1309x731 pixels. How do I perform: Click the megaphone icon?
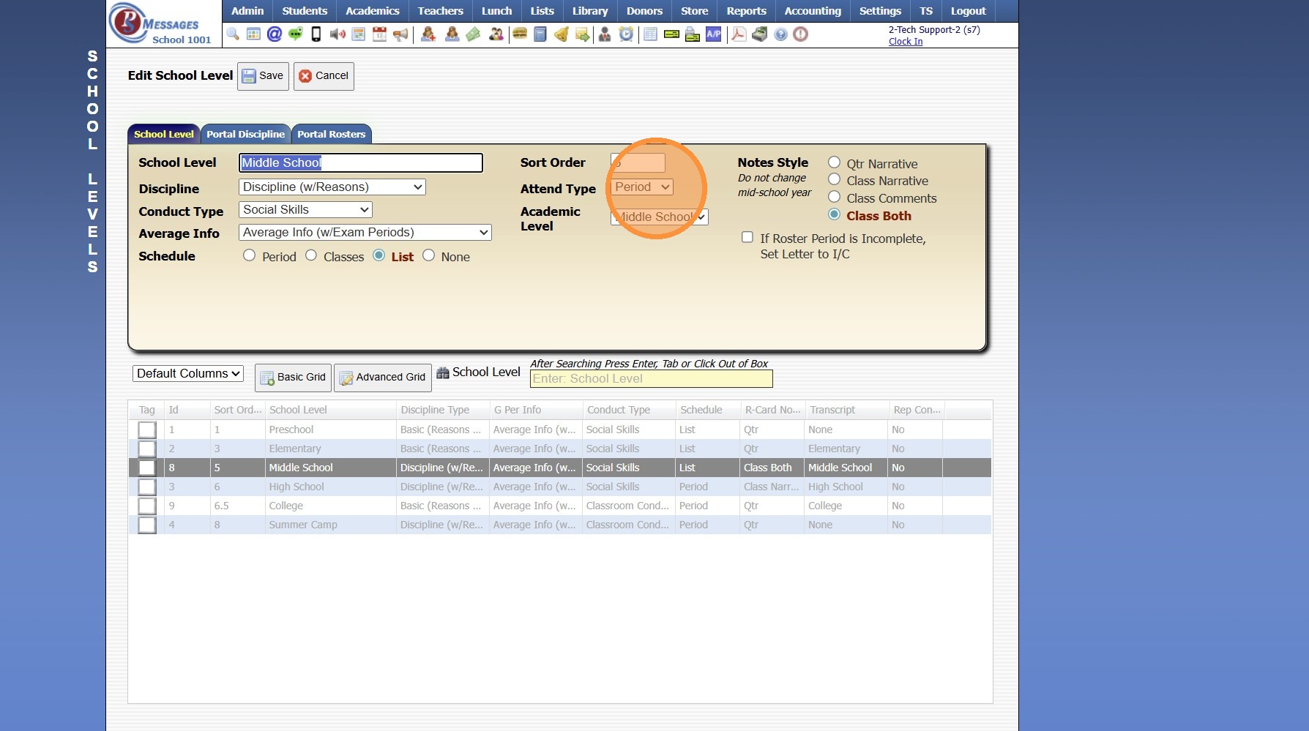[400, 34]
